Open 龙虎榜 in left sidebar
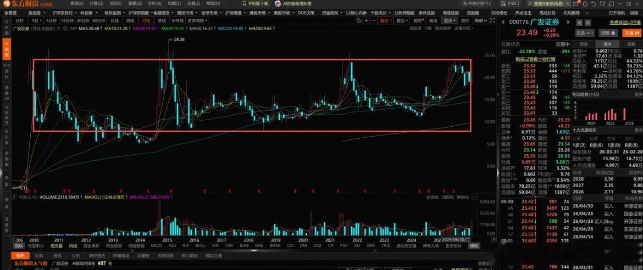Viewport: 643px width, 270px height. [x=7, y=226]
